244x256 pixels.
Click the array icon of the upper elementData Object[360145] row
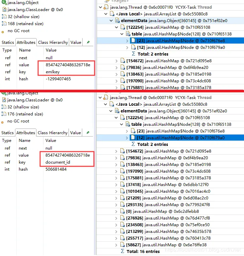coord(117,20)
